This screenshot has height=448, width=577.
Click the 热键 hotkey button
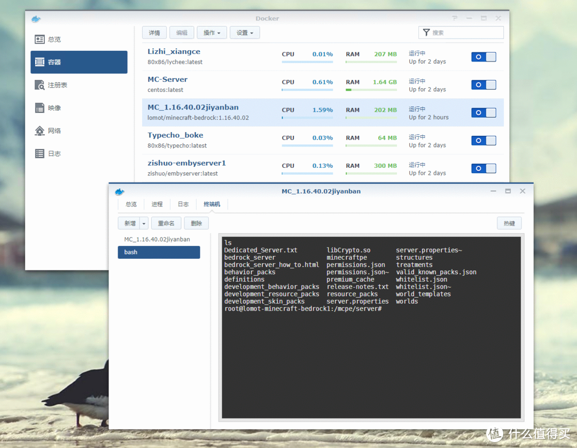(x=509, y=223)
